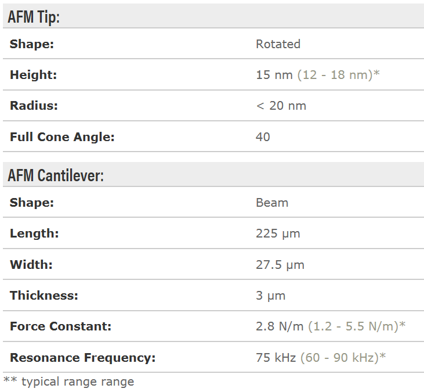Click the 2.8 N/m force constant value
Screen dimensions: 424x392
tap(280, 326)
